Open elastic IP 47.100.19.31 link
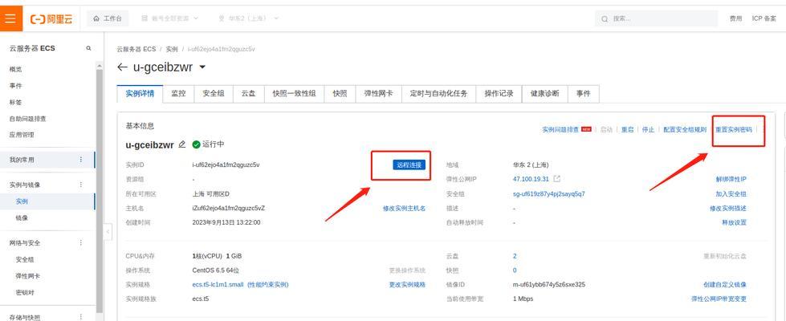The image size is (786, 321). [531, 179]
